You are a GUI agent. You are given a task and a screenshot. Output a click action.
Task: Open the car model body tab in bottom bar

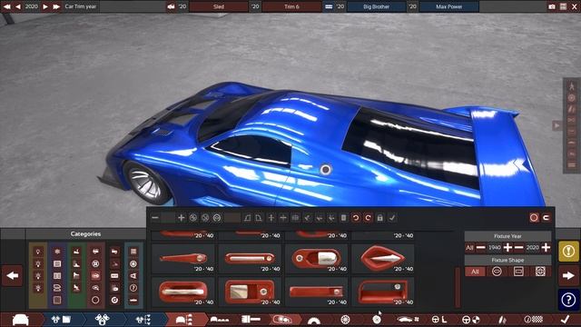pyautogui.click(x=21, y=319)
